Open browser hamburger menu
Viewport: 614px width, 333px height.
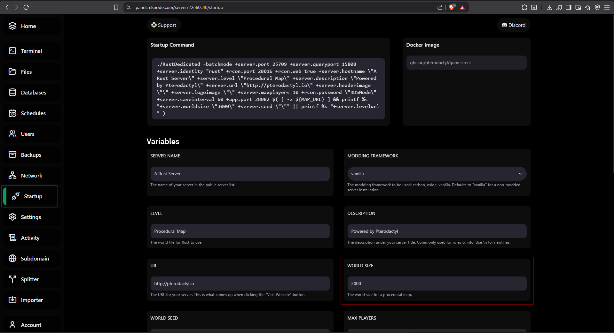pos(607,7)
